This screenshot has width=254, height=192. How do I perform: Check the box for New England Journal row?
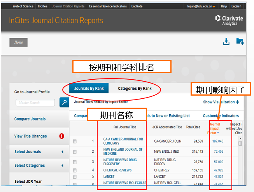[x=75, y=152]
